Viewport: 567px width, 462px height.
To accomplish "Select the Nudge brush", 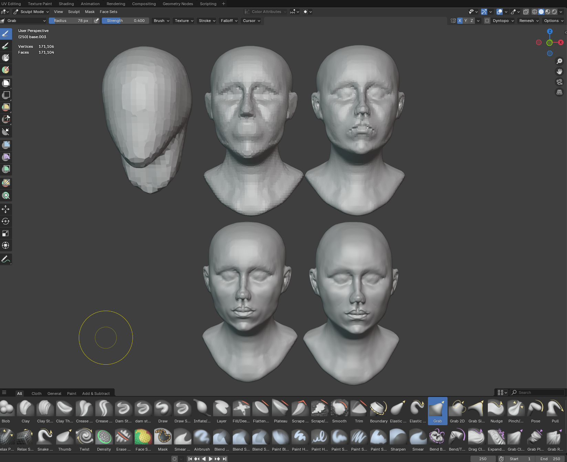I will tap(496, 411).
